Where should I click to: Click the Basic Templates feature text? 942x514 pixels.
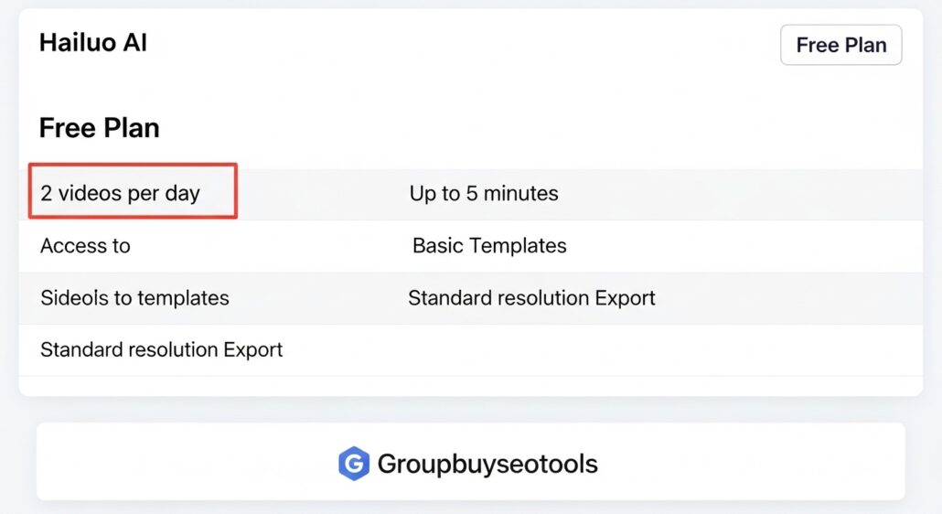(489, 246)
